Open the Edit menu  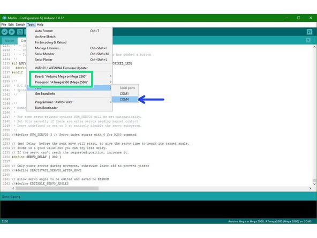pos(11,25)
